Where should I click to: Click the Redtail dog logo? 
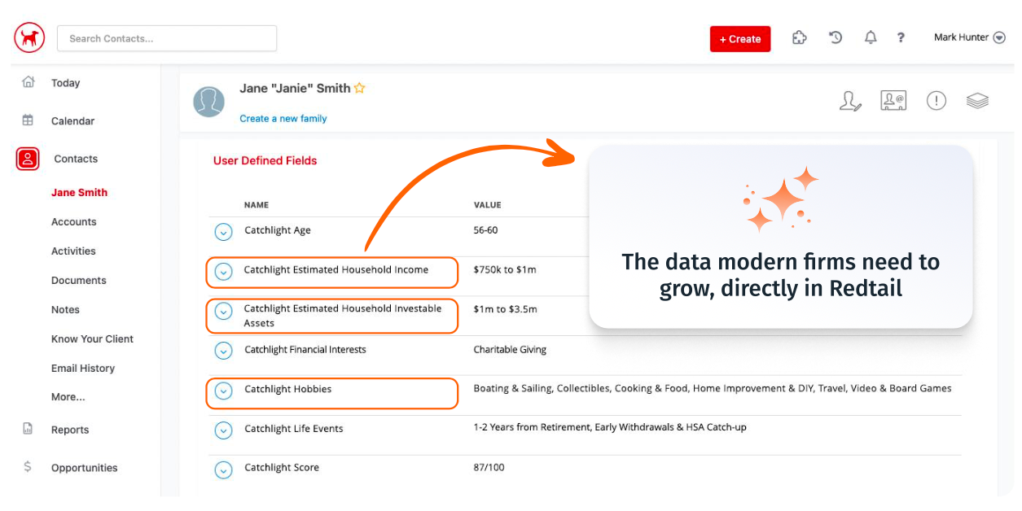[29, 37]
